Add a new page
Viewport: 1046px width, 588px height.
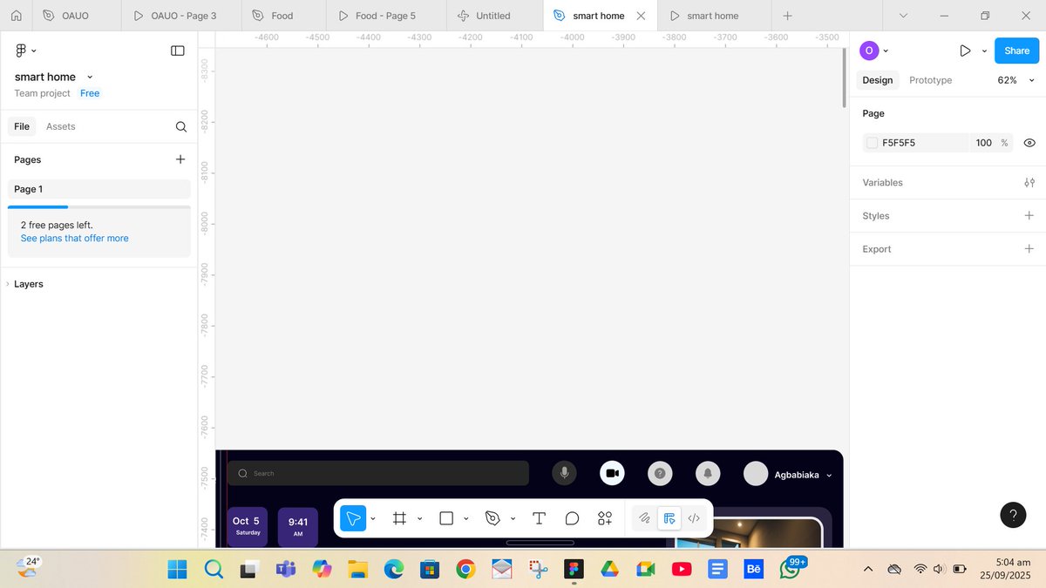click(x=180, y=159)
